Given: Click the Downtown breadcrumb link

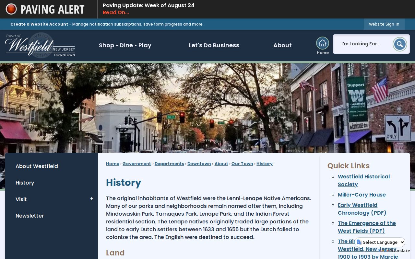Looking at the screenshot, I should point(199,164).
